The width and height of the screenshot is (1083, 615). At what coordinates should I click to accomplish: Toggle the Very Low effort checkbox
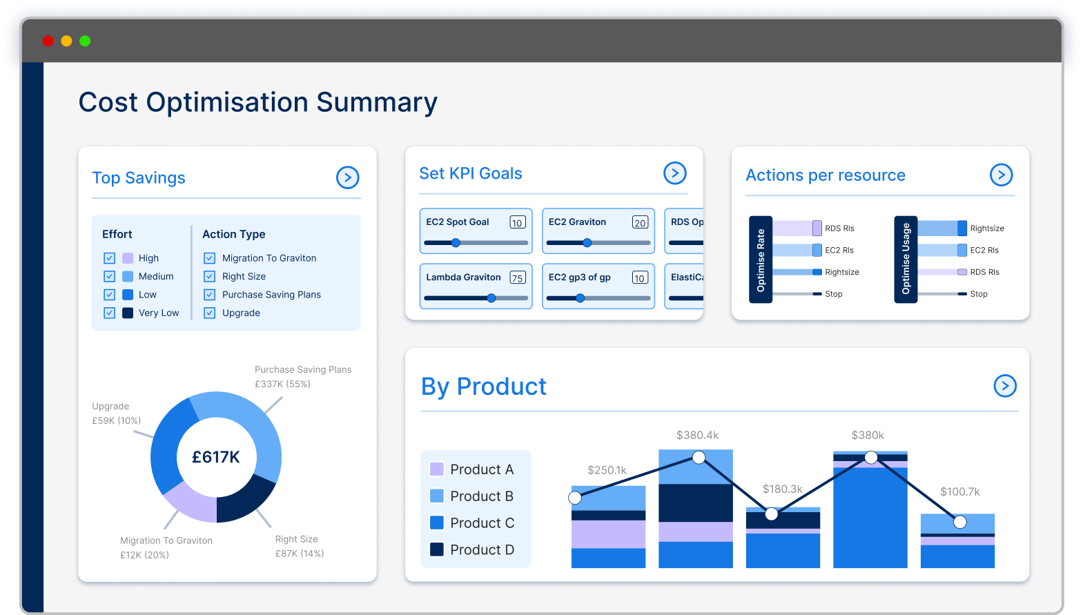(109, 313)
